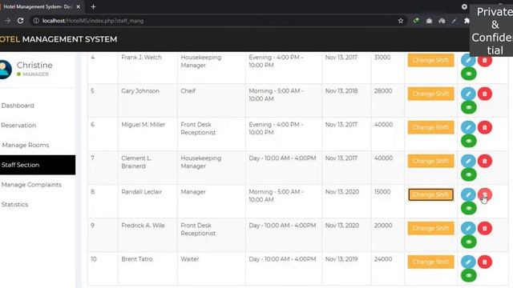Delete Fredrick A. Wile's staff record
The width and height of the screenshot is (513, 288).
[484, 228]
